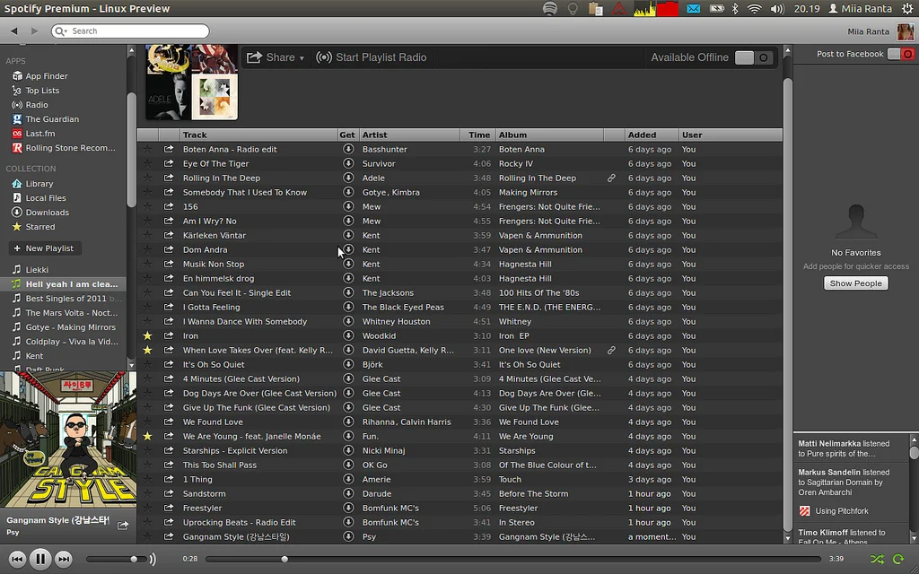Start Playlist Radio

point(372,57)
